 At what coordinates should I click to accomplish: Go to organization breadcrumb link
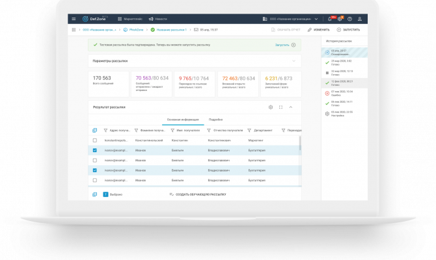click(x=100, y=30)
